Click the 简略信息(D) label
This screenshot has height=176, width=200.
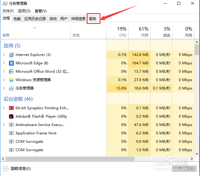(x=20, y=169)
